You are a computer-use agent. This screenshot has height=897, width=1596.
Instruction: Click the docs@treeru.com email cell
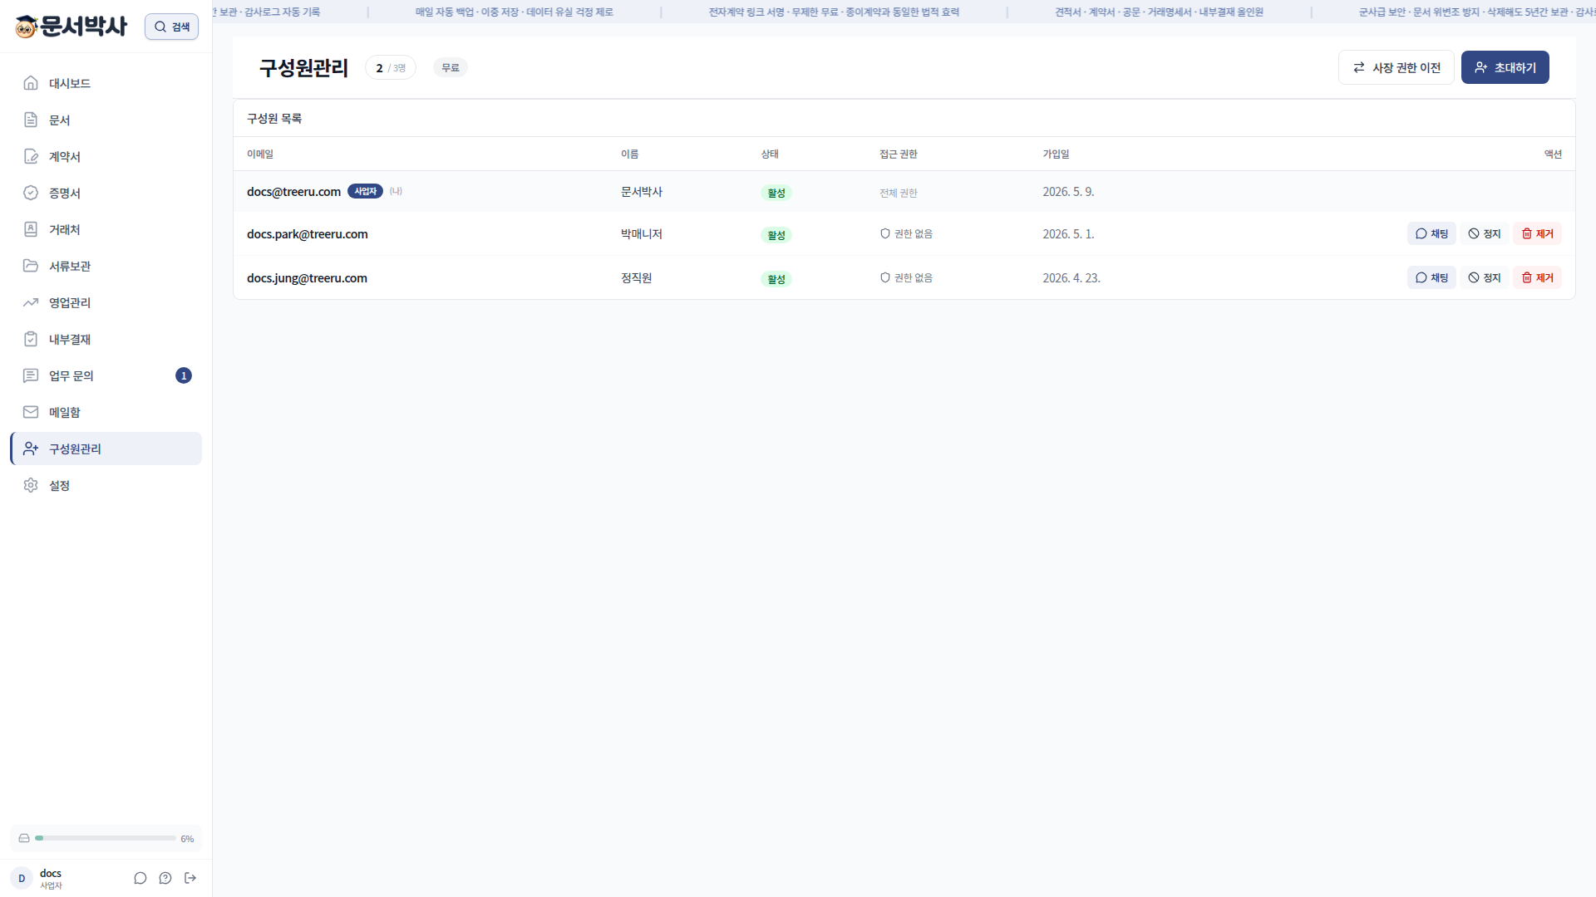[293, 192]
